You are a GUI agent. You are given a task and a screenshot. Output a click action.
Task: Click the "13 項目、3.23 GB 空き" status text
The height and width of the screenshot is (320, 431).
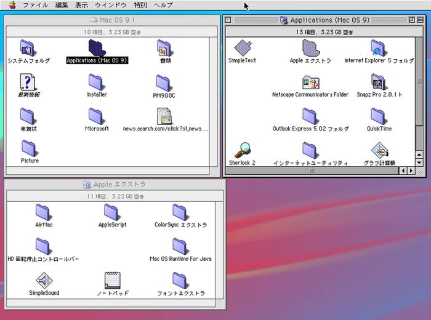pyautogui.click(x=324, y=32)
